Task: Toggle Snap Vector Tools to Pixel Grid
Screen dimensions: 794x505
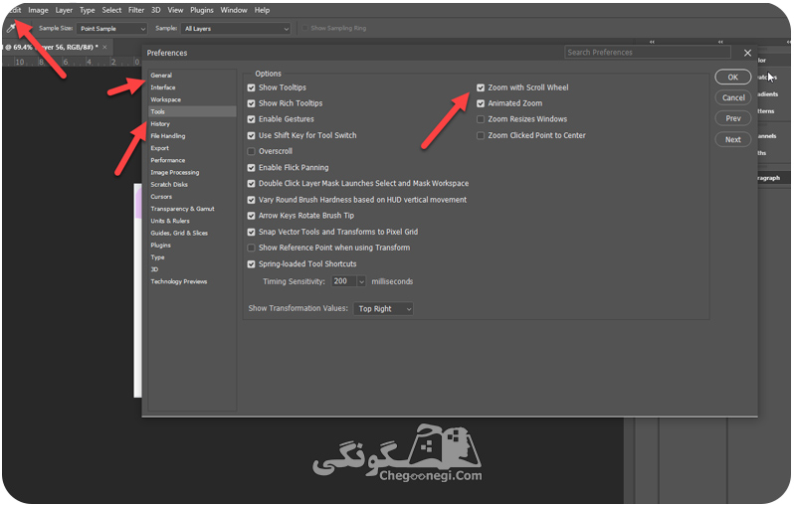Action: tap(251, 232)
